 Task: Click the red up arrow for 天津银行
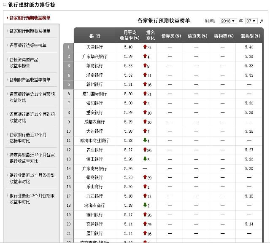(x=145, y=47)
